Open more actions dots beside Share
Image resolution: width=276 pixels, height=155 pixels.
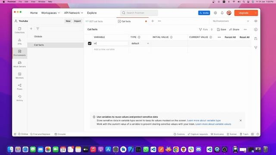pyautogui.click(x=245, y=30)
